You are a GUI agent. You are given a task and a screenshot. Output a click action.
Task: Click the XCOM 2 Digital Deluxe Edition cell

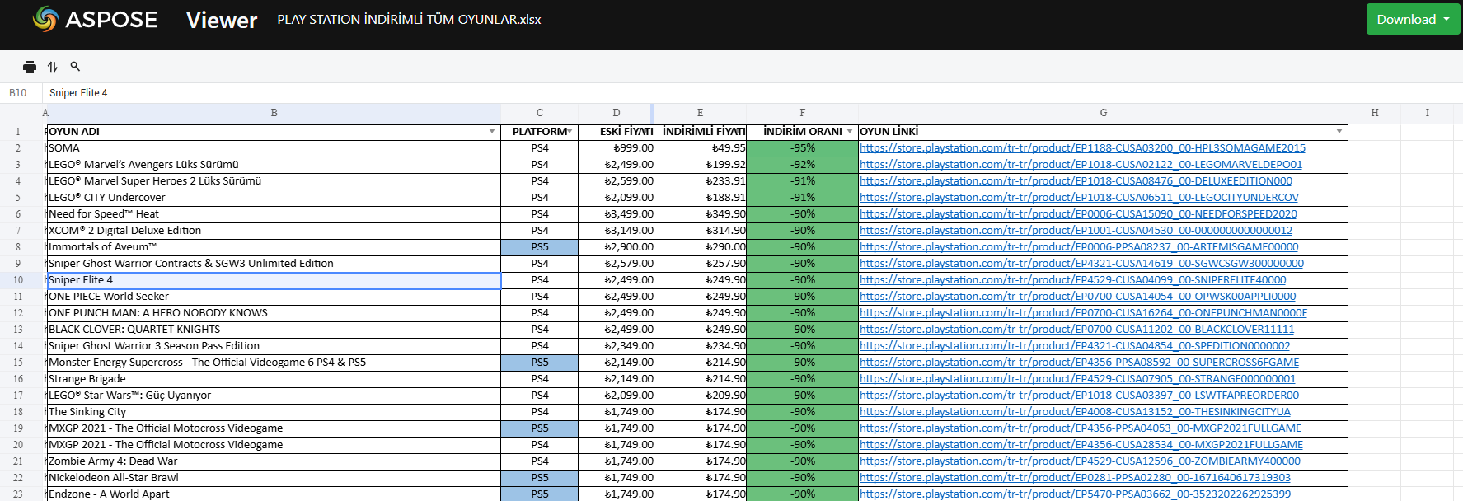(274, 231)
